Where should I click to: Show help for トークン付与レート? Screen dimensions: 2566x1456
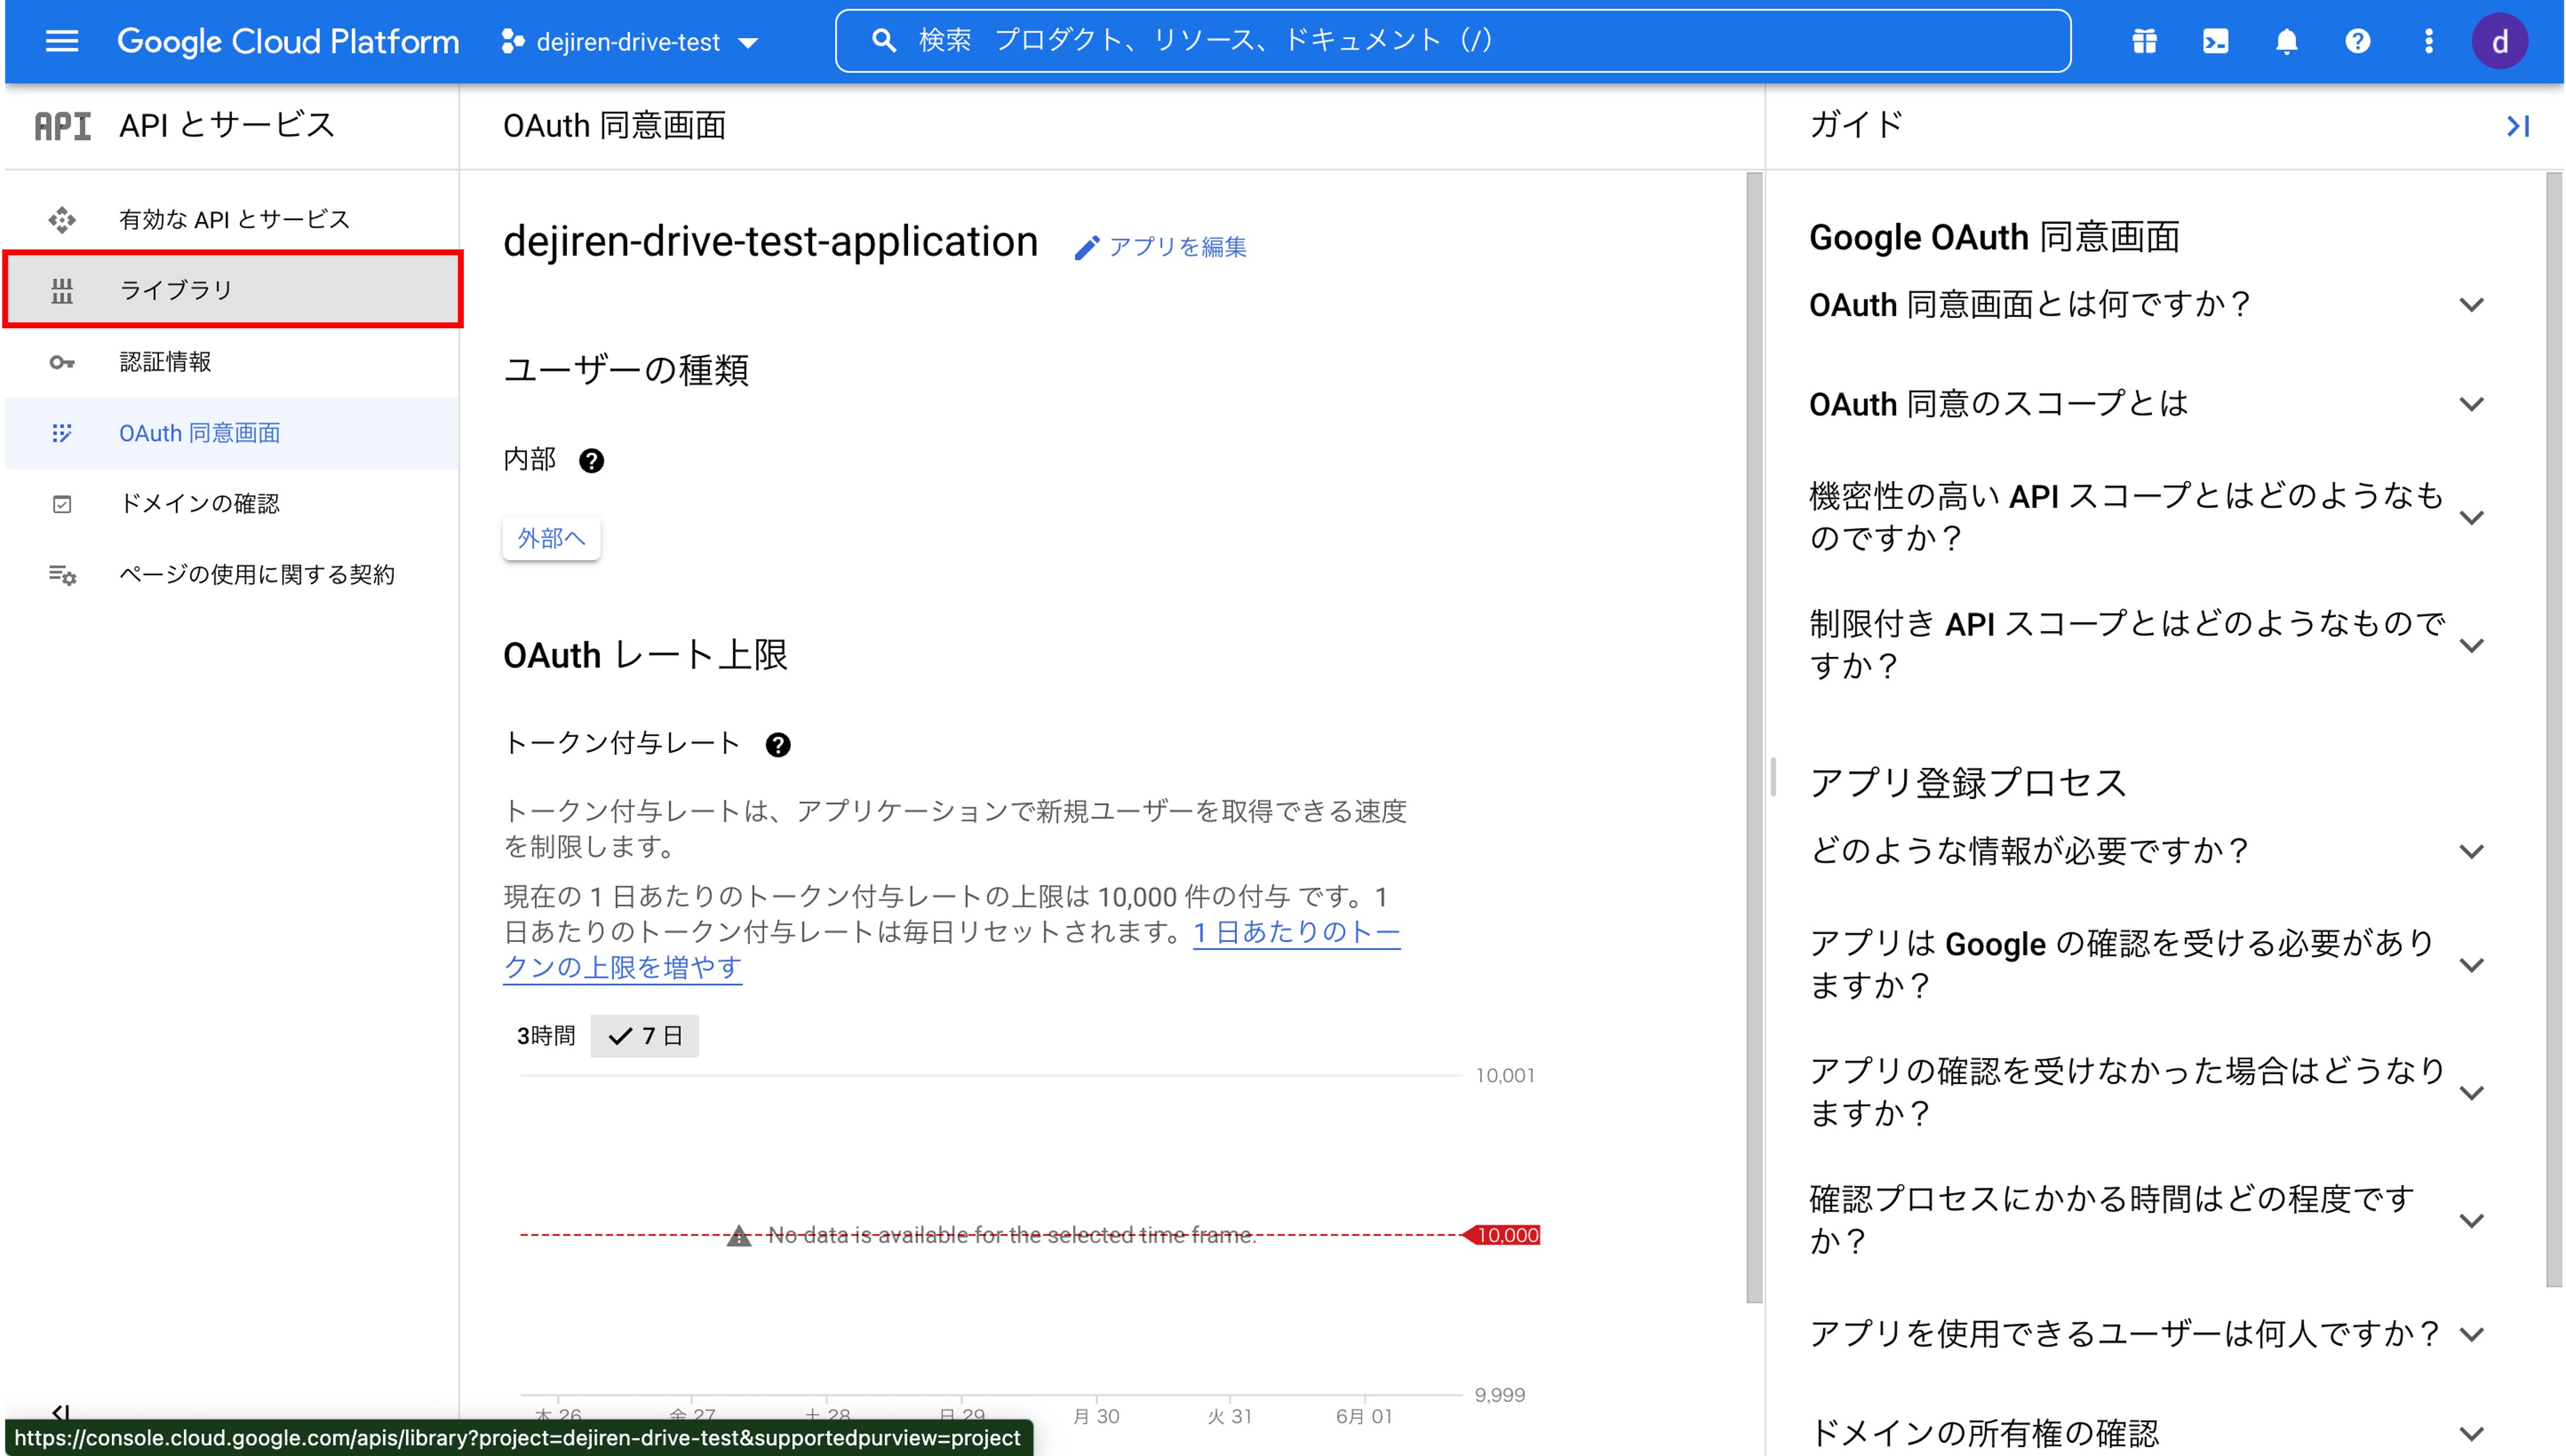click(x=778, y=745)
